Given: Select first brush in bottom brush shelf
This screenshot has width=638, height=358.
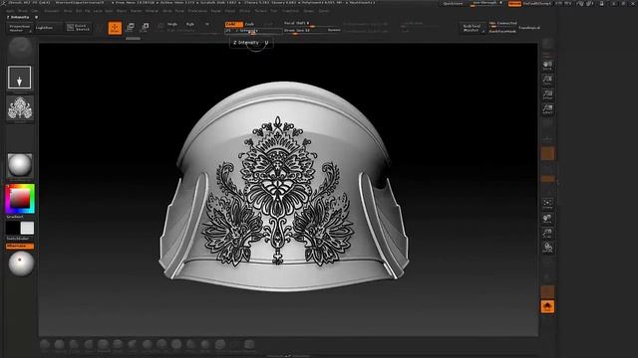Looking at the screenshot, I should click(45, 345).
